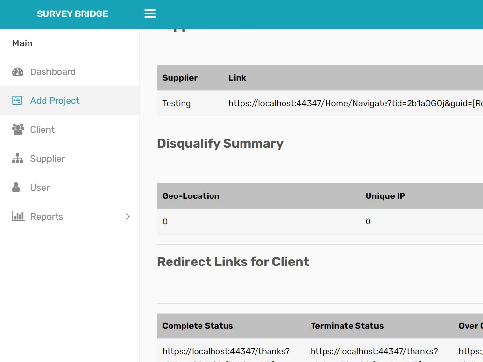Toggle the hamburger menu icon

click(x=150, y=14)
